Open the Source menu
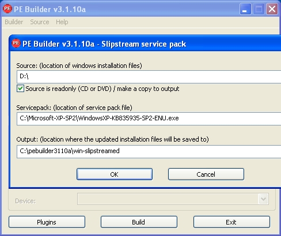Viewport: 281px width, 236px height. (x=40, y=22)
